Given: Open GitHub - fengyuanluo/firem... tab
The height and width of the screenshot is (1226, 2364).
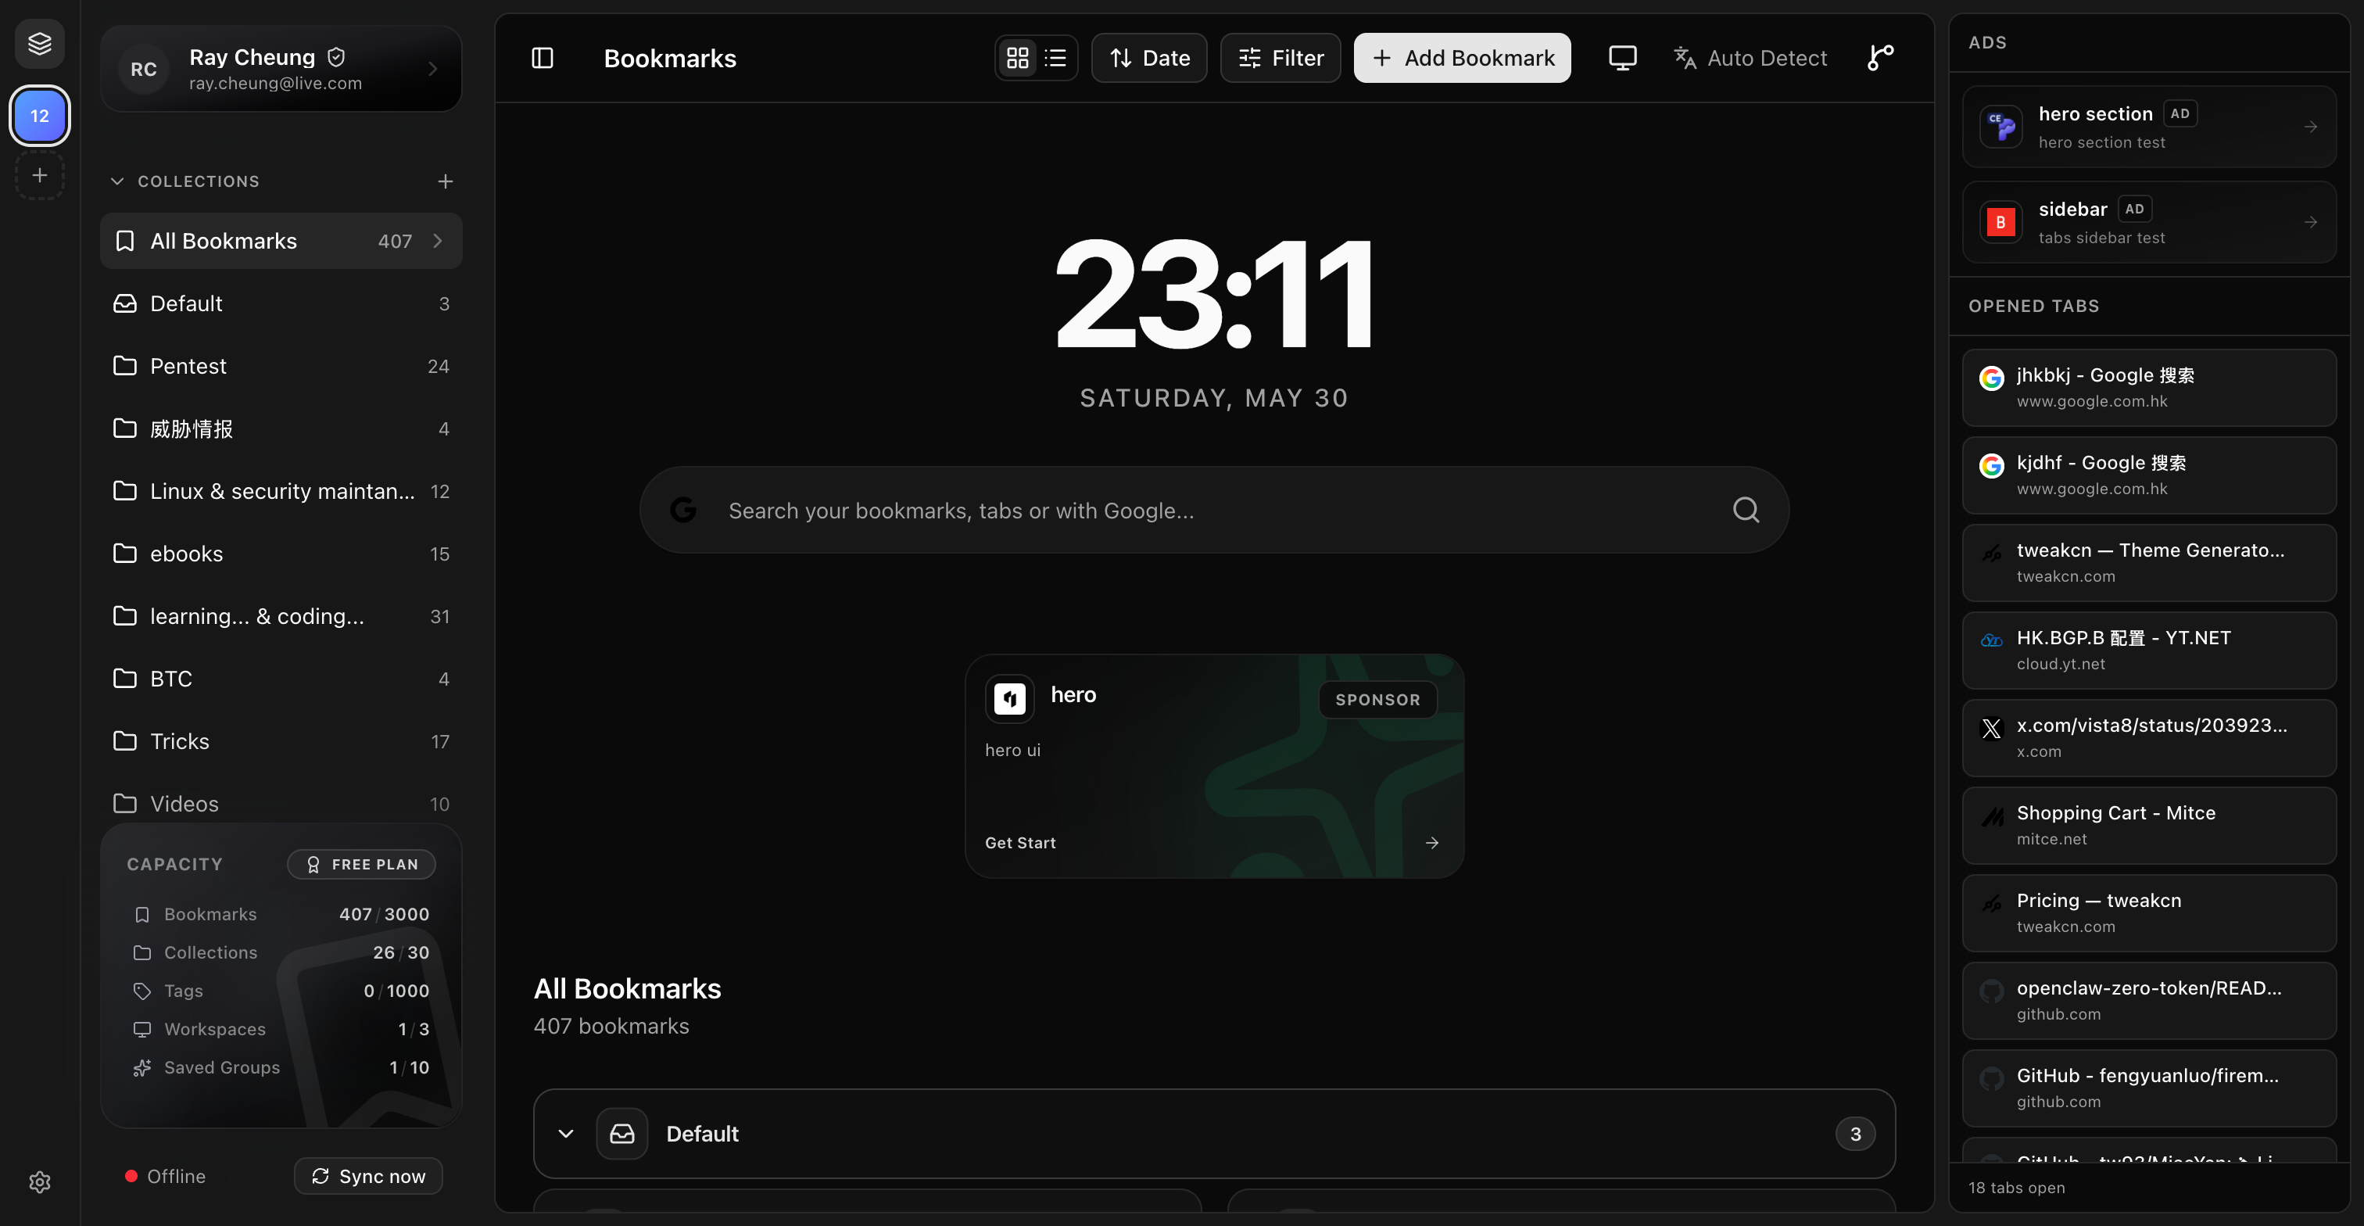Looking at the screenshot, I should pos(2148,1088).
